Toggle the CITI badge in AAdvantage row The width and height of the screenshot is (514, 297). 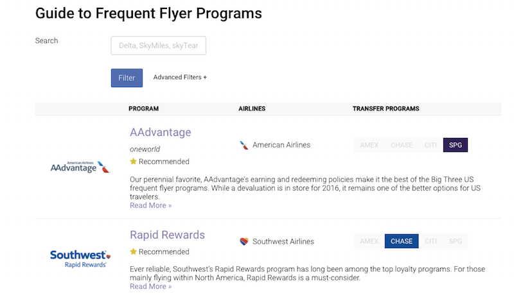[x=430, y=145]
